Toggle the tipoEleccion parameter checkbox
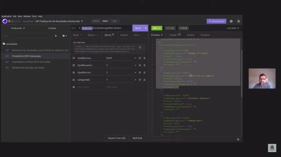Viewport: 281px width, 157px height. (x=140, y=72)
